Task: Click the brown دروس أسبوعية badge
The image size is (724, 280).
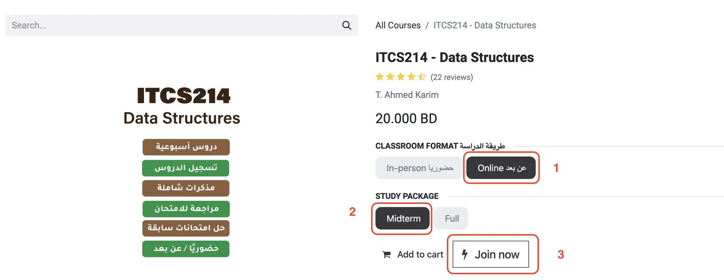Action: click(186, 147)
